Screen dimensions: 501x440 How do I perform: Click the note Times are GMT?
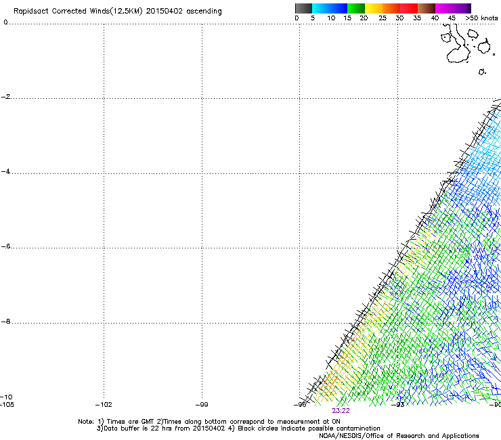click(x=127, y=422)
